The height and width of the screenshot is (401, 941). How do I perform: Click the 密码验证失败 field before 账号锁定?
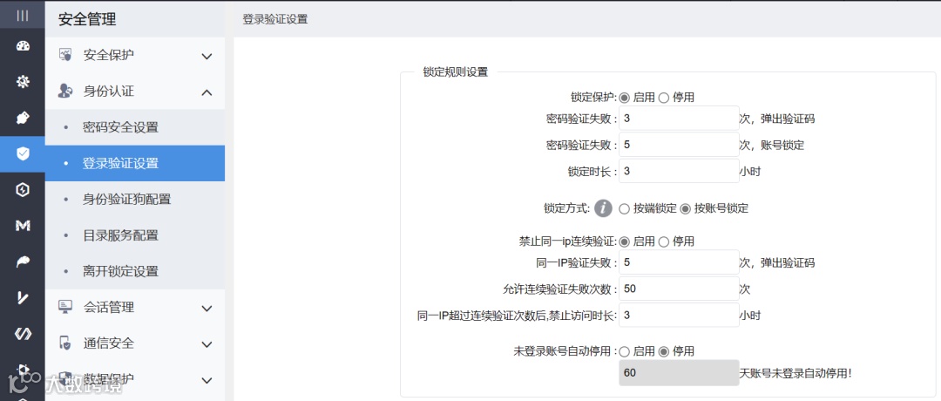679,145
